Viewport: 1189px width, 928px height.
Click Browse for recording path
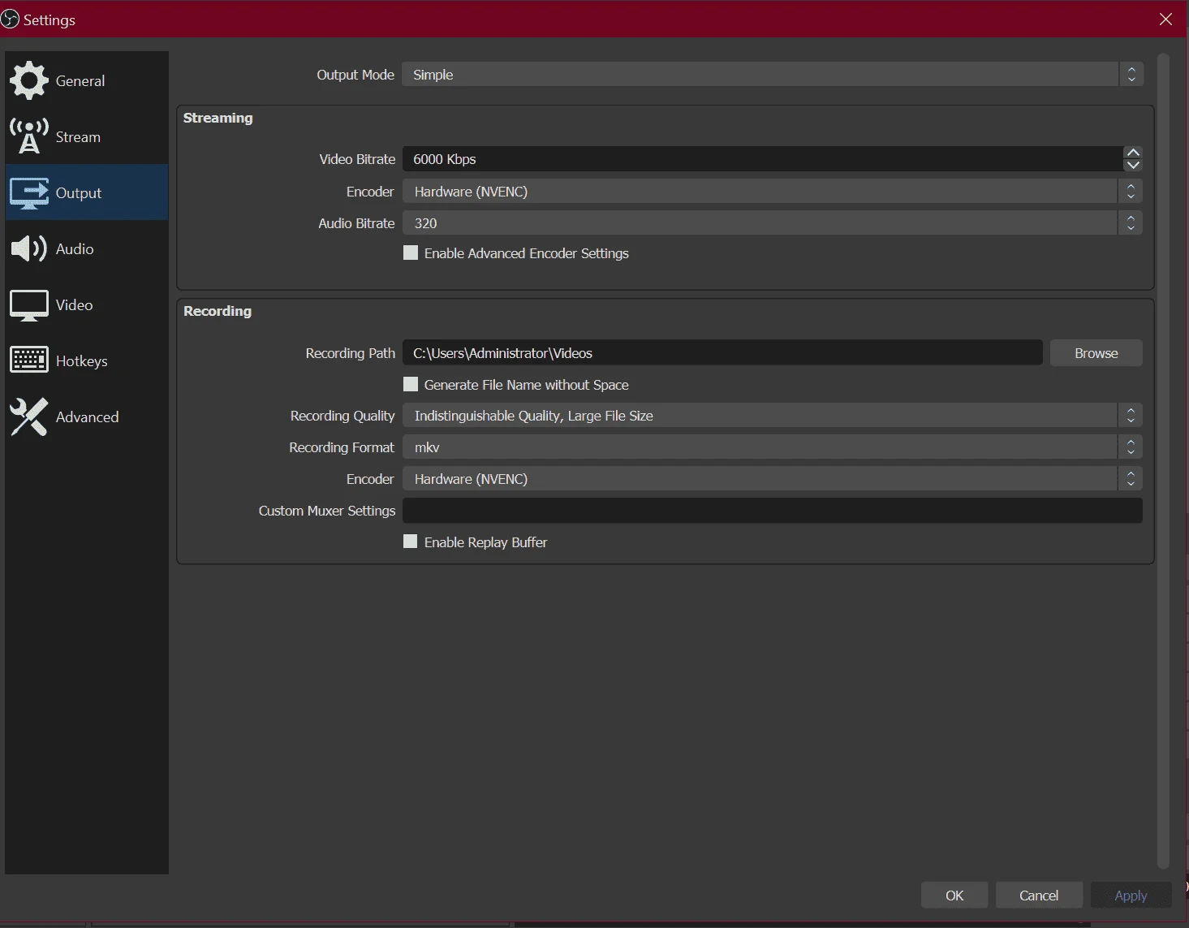[x=1096, y=353]
